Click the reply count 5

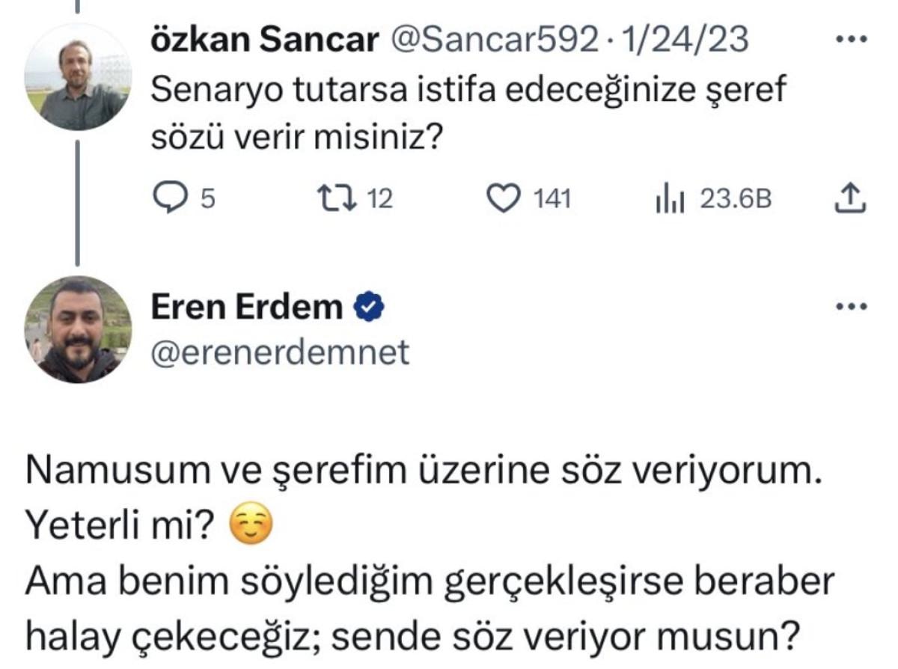pos(209,199)
